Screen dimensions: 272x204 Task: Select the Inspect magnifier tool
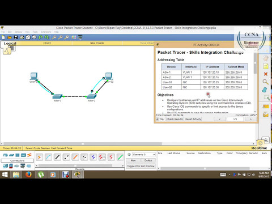(266, 82)
